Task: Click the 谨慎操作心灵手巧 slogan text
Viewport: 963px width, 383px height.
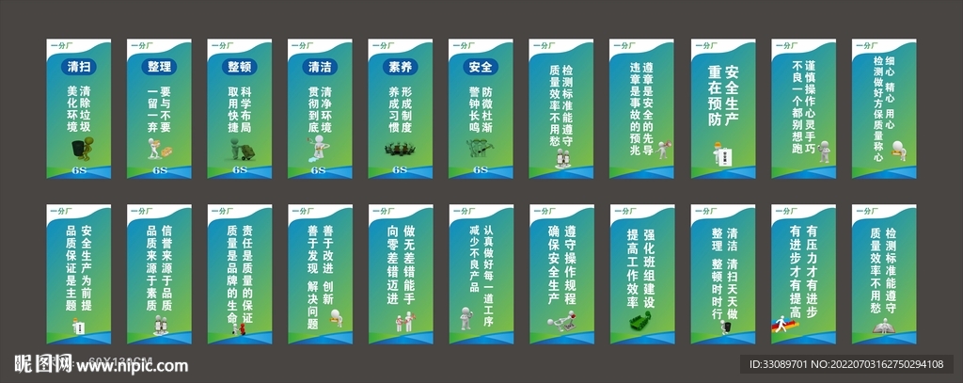Action: point(811,107)
